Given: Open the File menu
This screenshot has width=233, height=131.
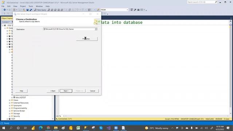Looking at the screenshot, I should point(3,6).
